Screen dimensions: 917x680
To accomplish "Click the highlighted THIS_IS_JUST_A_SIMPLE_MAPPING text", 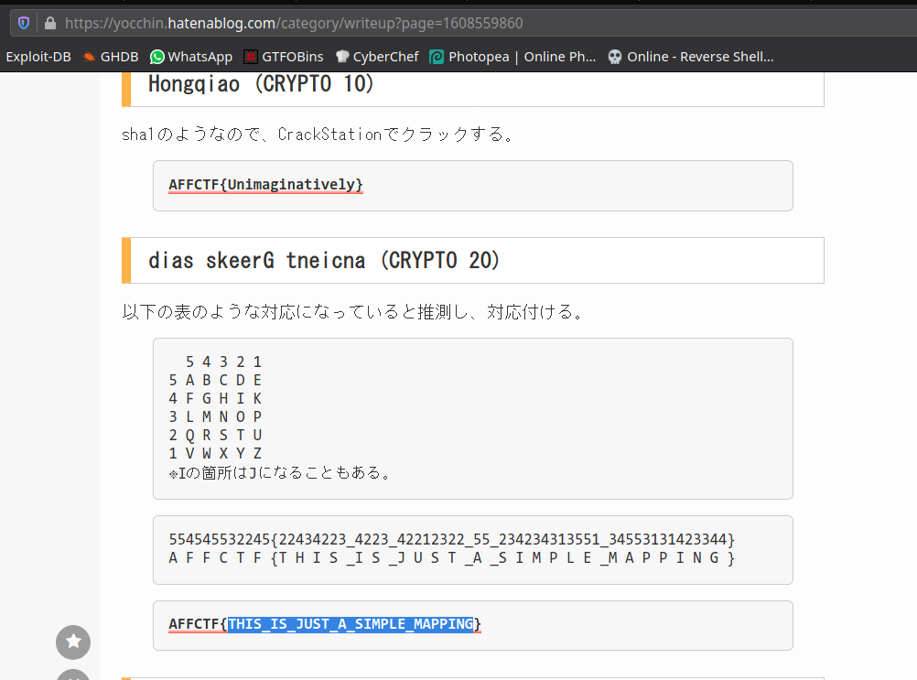I will click(x=351, y=624).
